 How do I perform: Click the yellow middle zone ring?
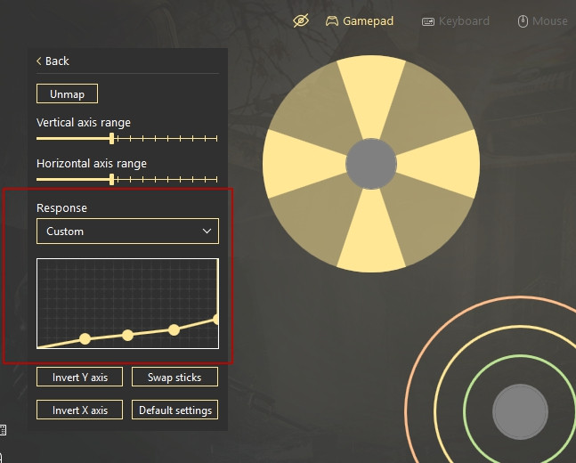tap(520, 327)
